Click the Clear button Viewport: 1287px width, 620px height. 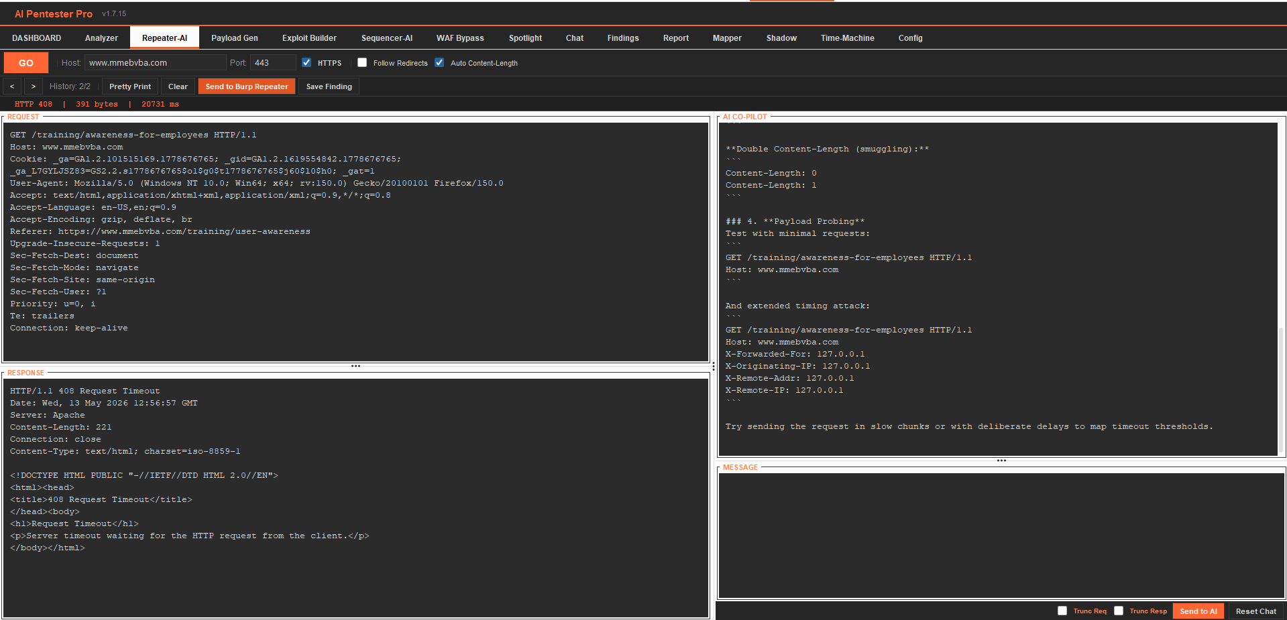[178, 86]
